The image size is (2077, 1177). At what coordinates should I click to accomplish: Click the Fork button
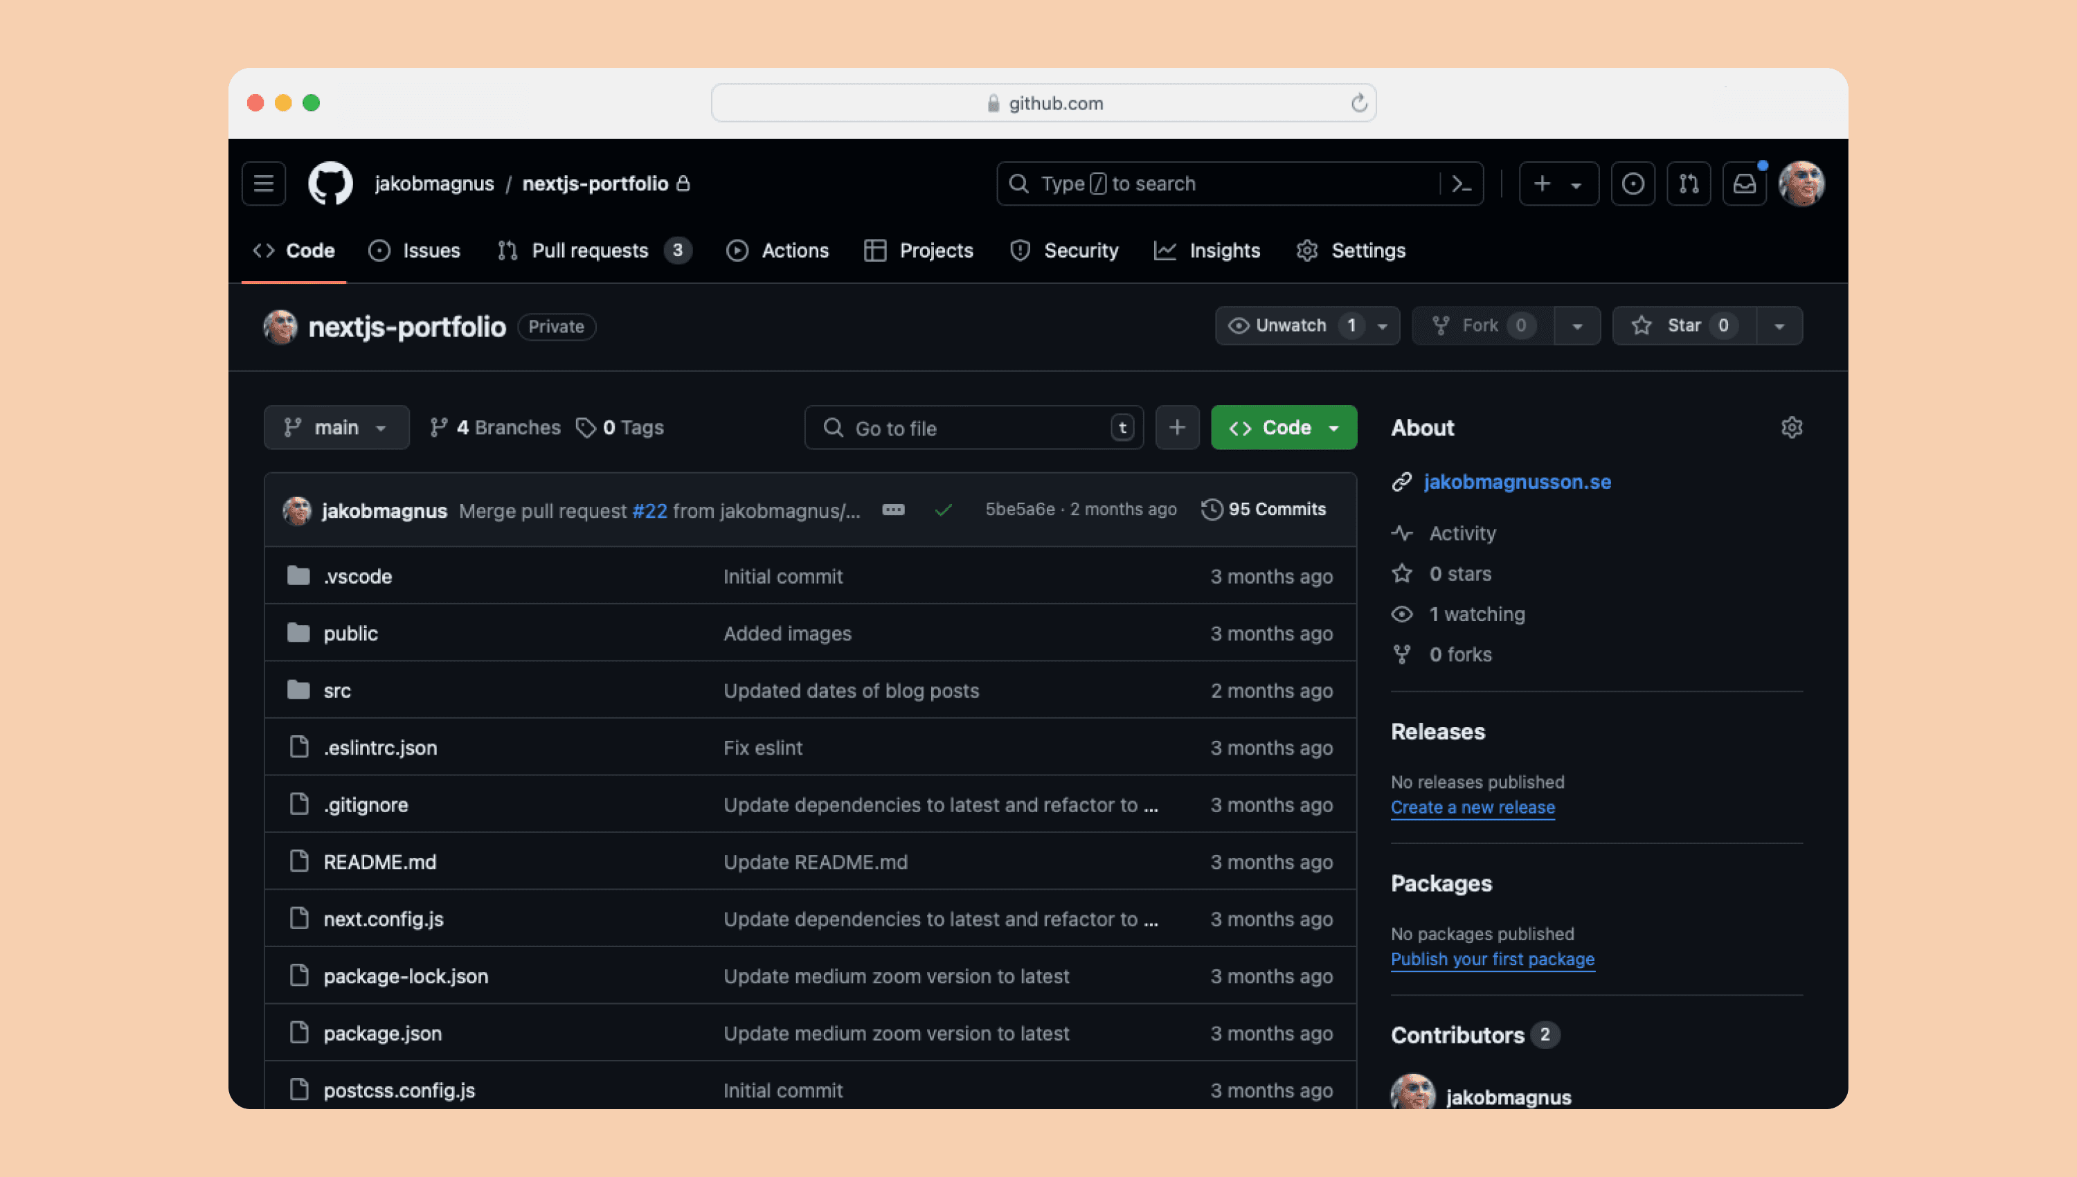pyautogui.click(x=1483, y=326)
